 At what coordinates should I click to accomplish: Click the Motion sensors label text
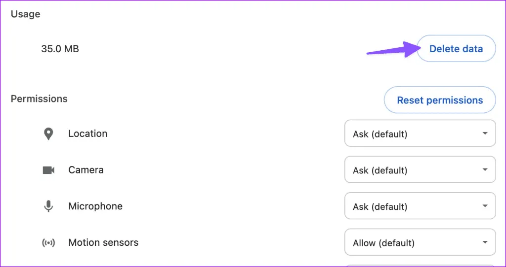103,243
